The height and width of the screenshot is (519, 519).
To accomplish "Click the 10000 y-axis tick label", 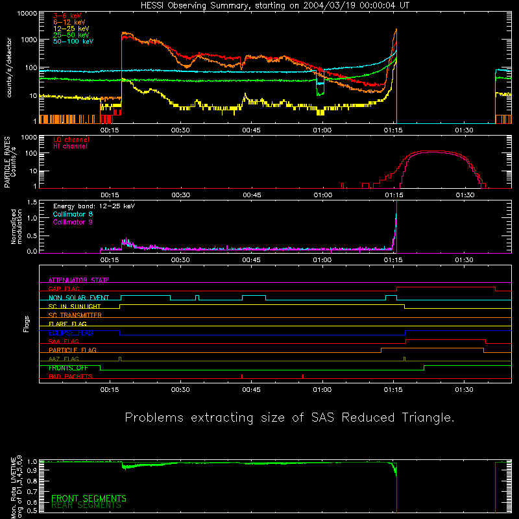I will [27, 14].
